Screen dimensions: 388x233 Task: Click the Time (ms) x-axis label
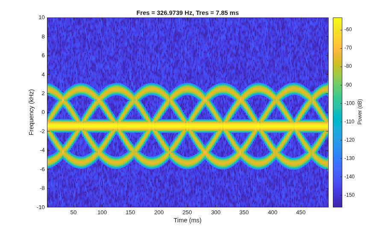pyautogui.click(x=187, y=220)
